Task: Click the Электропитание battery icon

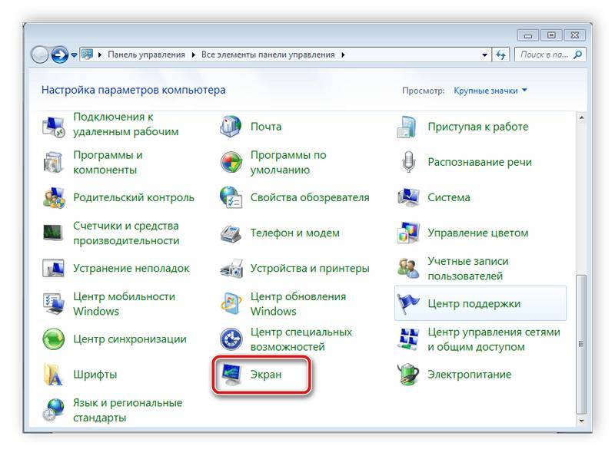Action: pos(408,375)
